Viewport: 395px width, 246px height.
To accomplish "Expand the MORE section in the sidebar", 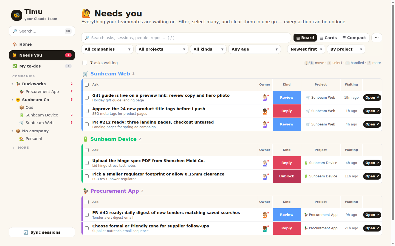I will pos(21,148).
